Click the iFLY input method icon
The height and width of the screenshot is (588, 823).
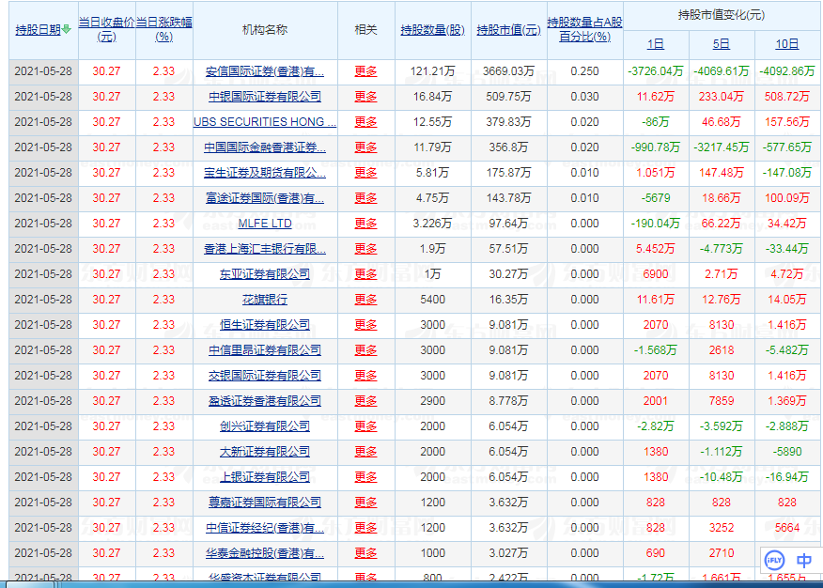point(775,560)
